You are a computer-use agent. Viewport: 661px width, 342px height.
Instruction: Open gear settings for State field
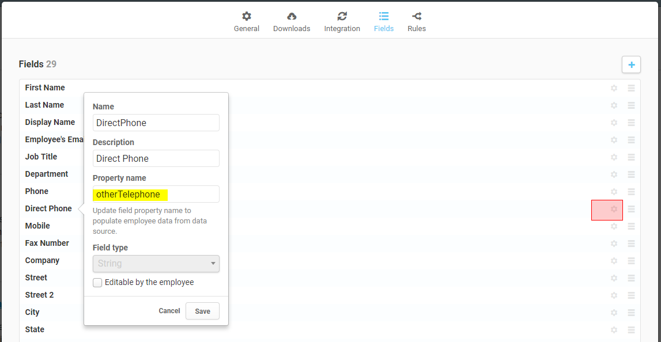coord(614,330)
